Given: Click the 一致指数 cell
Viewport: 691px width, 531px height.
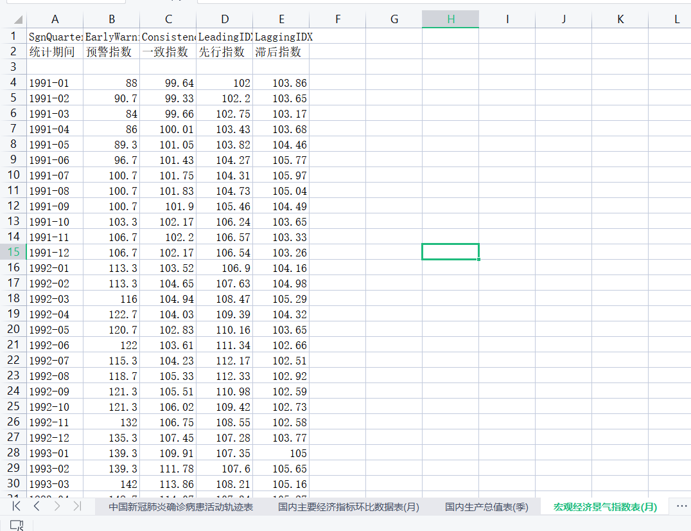Looking at the screenshot, I should click(x=168, y=51).
